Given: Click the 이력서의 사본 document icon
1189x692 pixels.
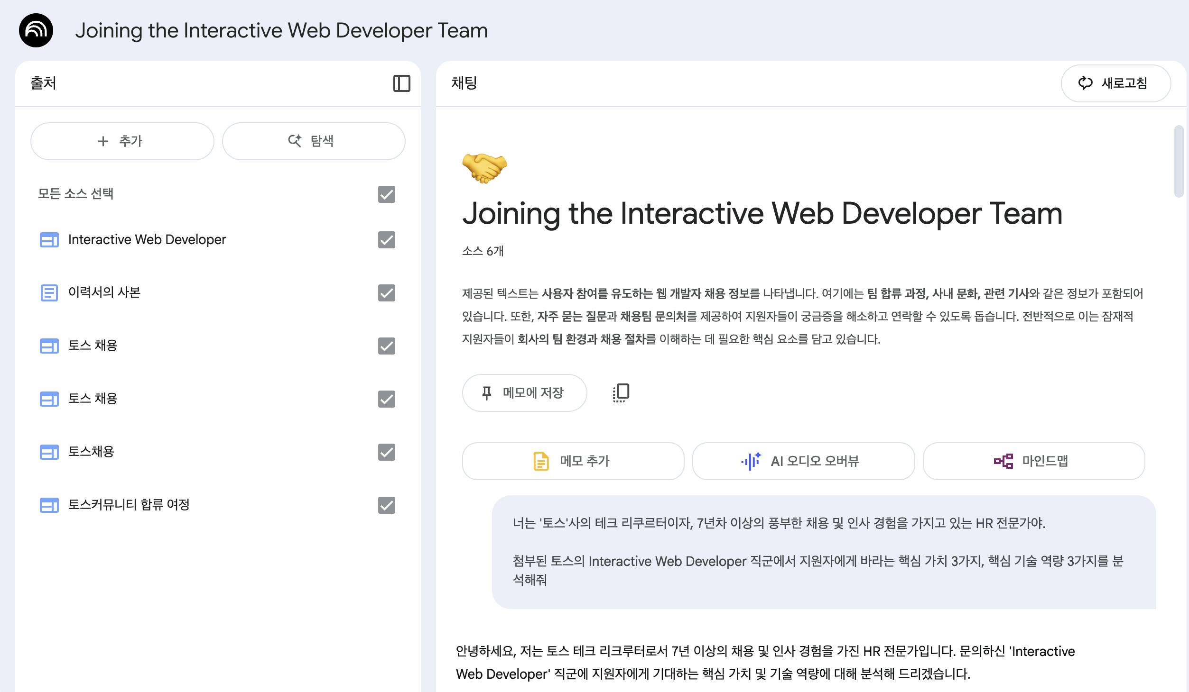Looking at the screenshot, I should pos(49,293).
